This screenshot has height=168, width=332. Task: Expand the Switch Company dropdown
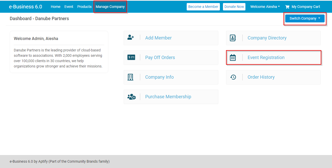[304, 18]
